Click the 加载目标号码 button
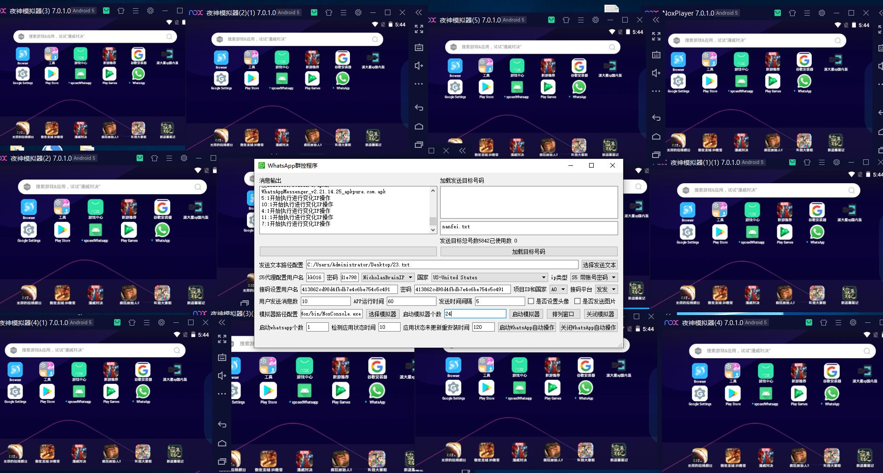Viewport: 883px width, 473px height. (529, 252)
